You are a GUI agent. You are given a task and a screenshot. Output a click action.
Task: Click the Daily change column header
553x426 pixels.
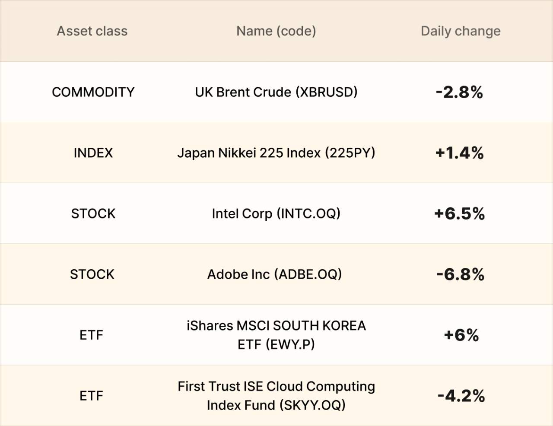[x=461, y=31]
